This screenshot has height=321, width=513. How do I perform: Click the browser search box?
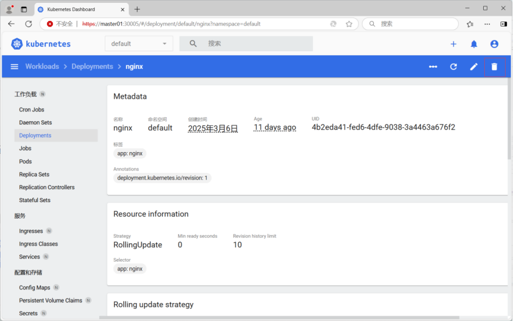tap(411, 24)
